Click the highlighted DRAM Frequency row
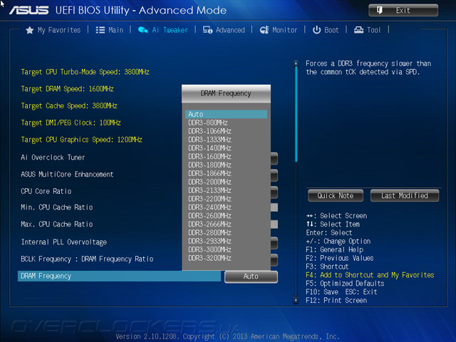The image size is (456, 342). [119, 276]
